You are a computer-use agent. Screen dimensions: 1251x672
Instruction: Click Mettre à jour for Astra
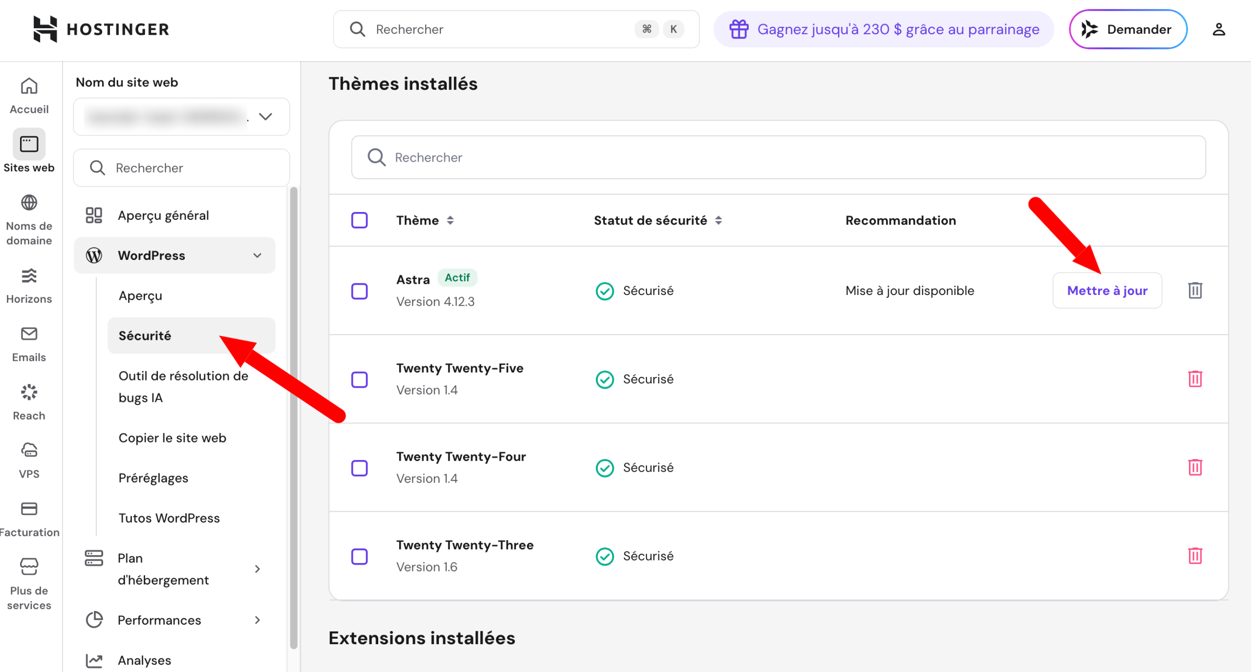point(1107,291)
